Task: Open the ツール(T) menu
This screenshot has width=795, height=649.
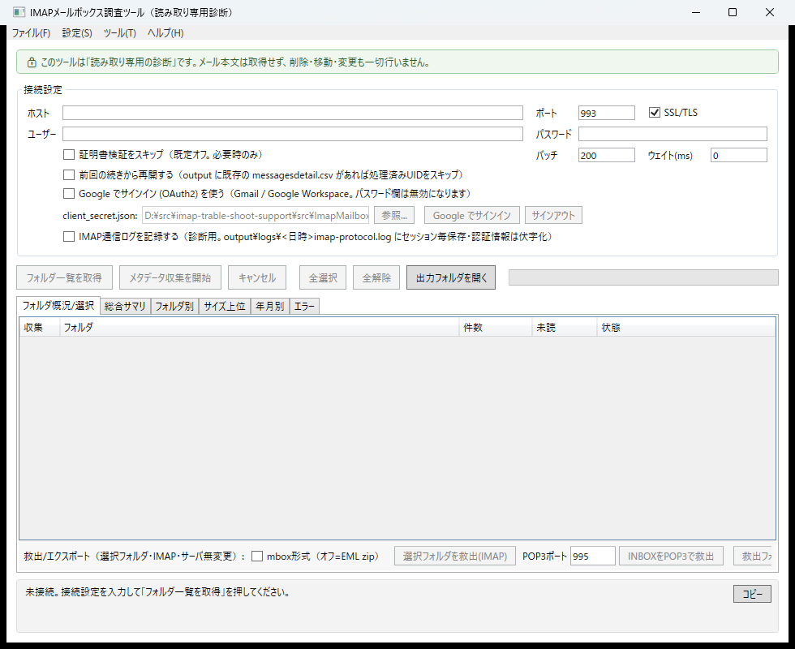Action: [120, 33]
